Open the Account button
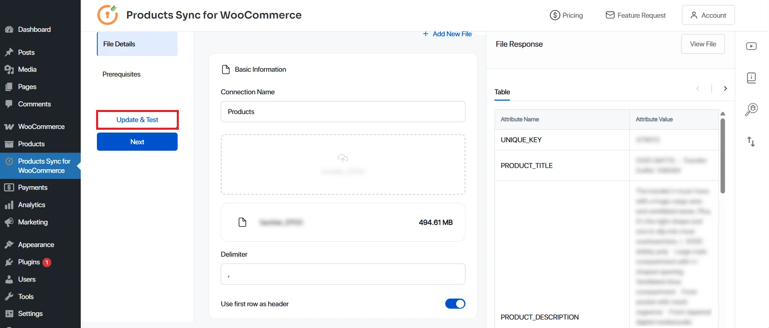Image resolution: width=769 pixels, height=328 pixels. (708, 15)
